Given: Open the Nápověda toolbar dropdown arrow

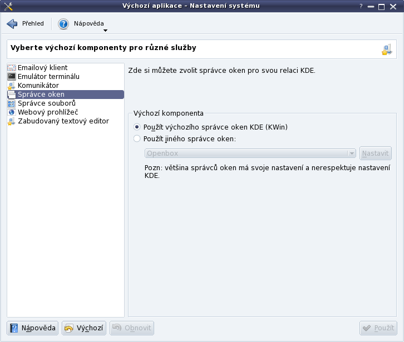Looking at the screenshot, I should pyautogui.click(x=105, y=31).
